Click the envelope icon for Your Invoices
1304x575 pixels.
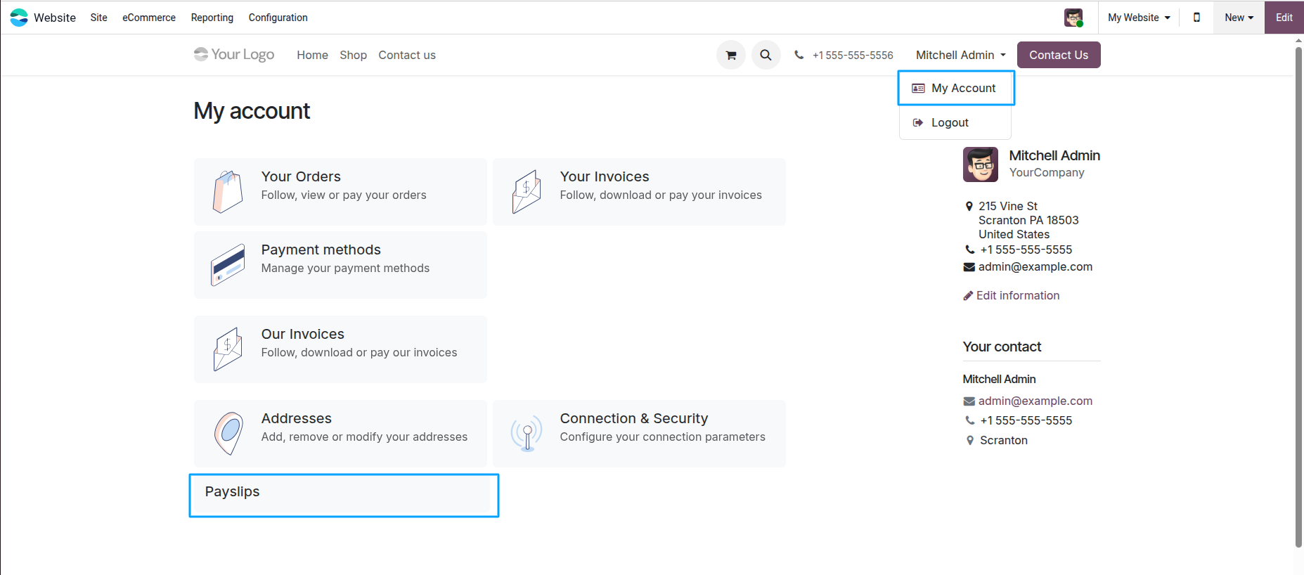[527, 192]
